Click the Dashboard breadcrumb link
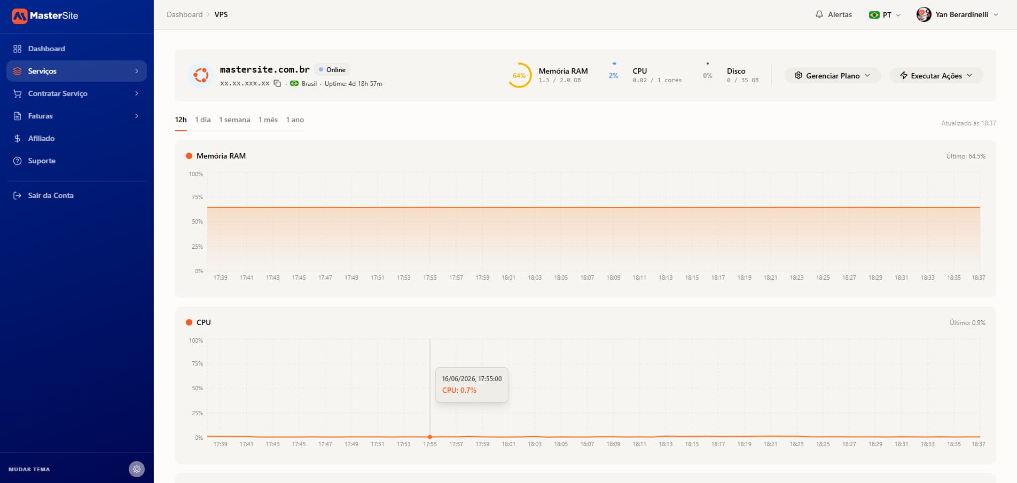Viewport: 1017px width, 483px height. pyautogui.click(x=184, y=14)
